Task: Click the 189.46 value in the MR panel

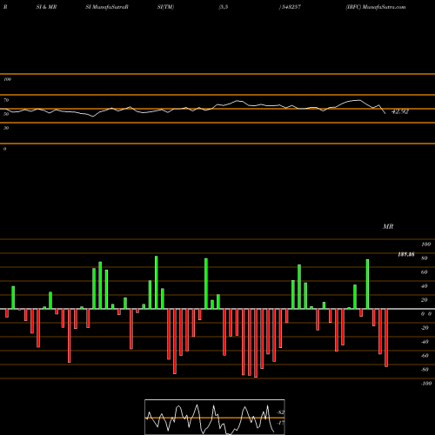Action: point(406,254)
